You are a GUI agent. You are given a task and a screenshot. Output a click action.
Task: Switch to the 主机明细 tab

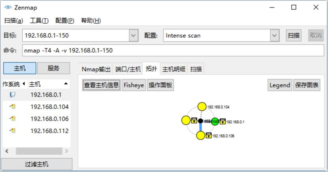point(174,69)
